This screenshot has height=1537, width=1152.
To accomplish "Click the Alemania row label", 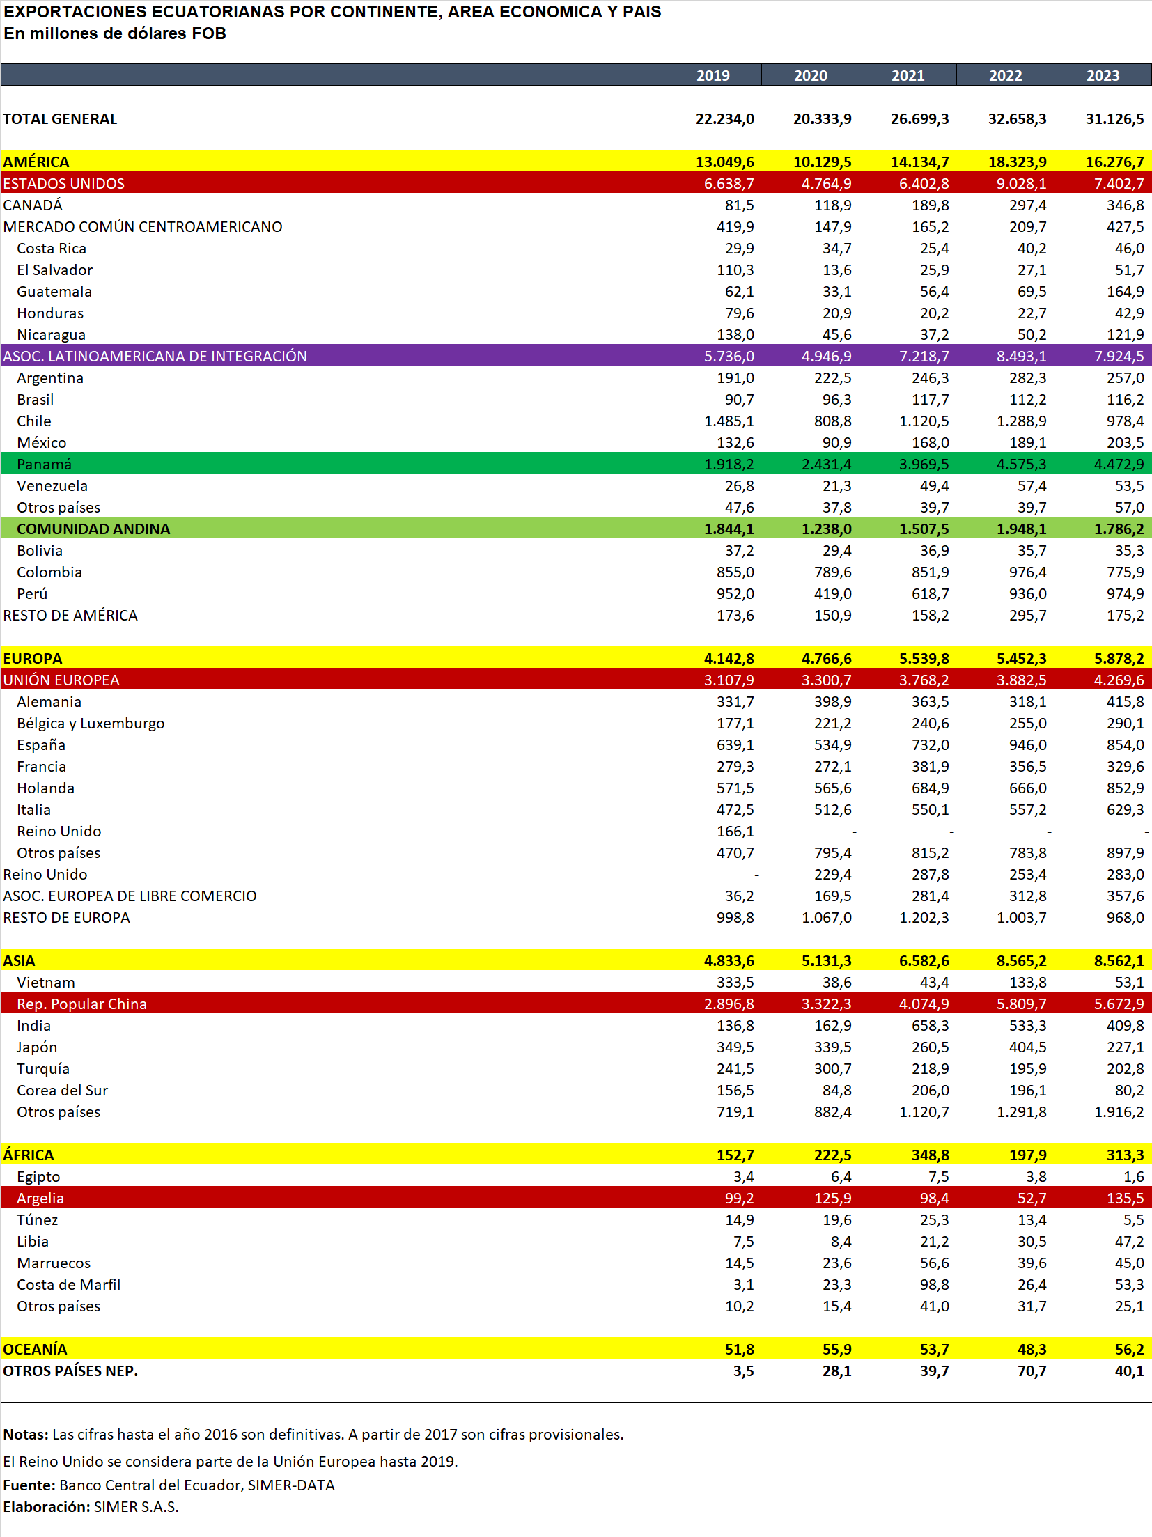I will [x=49, y=702].
